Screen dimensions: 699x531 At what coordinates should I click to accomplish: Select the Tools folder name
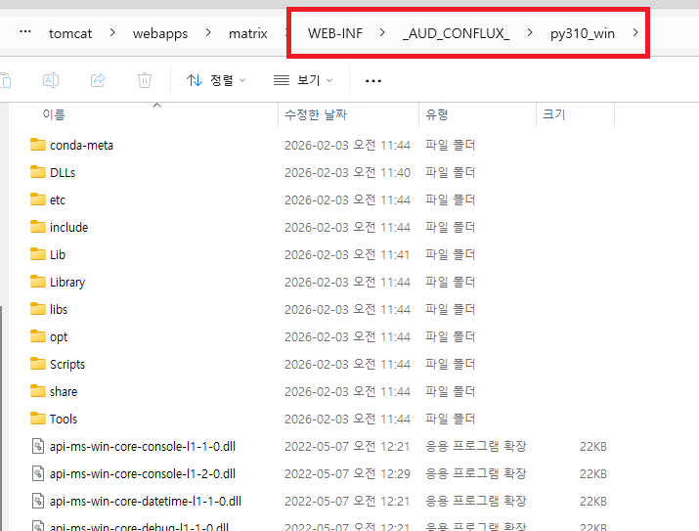[x=64, y=420]
